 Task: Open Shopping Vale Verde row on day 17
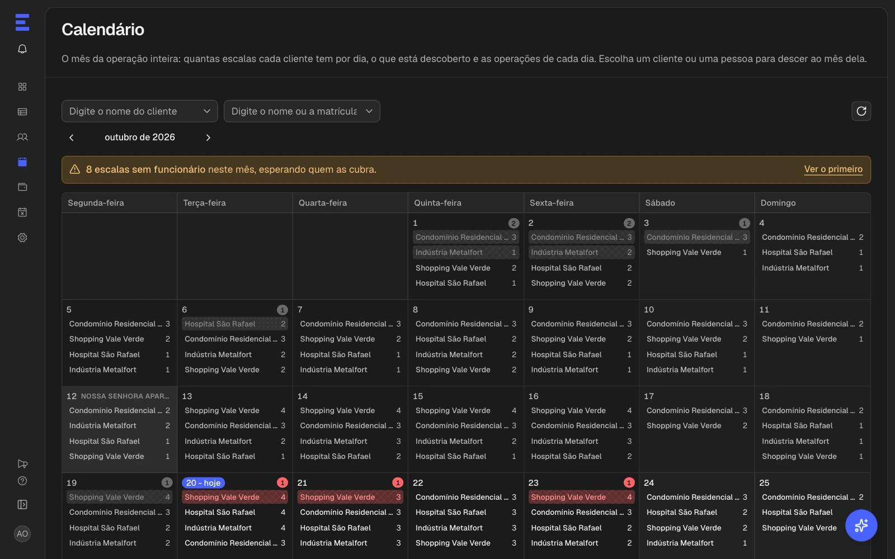point(697,426)
